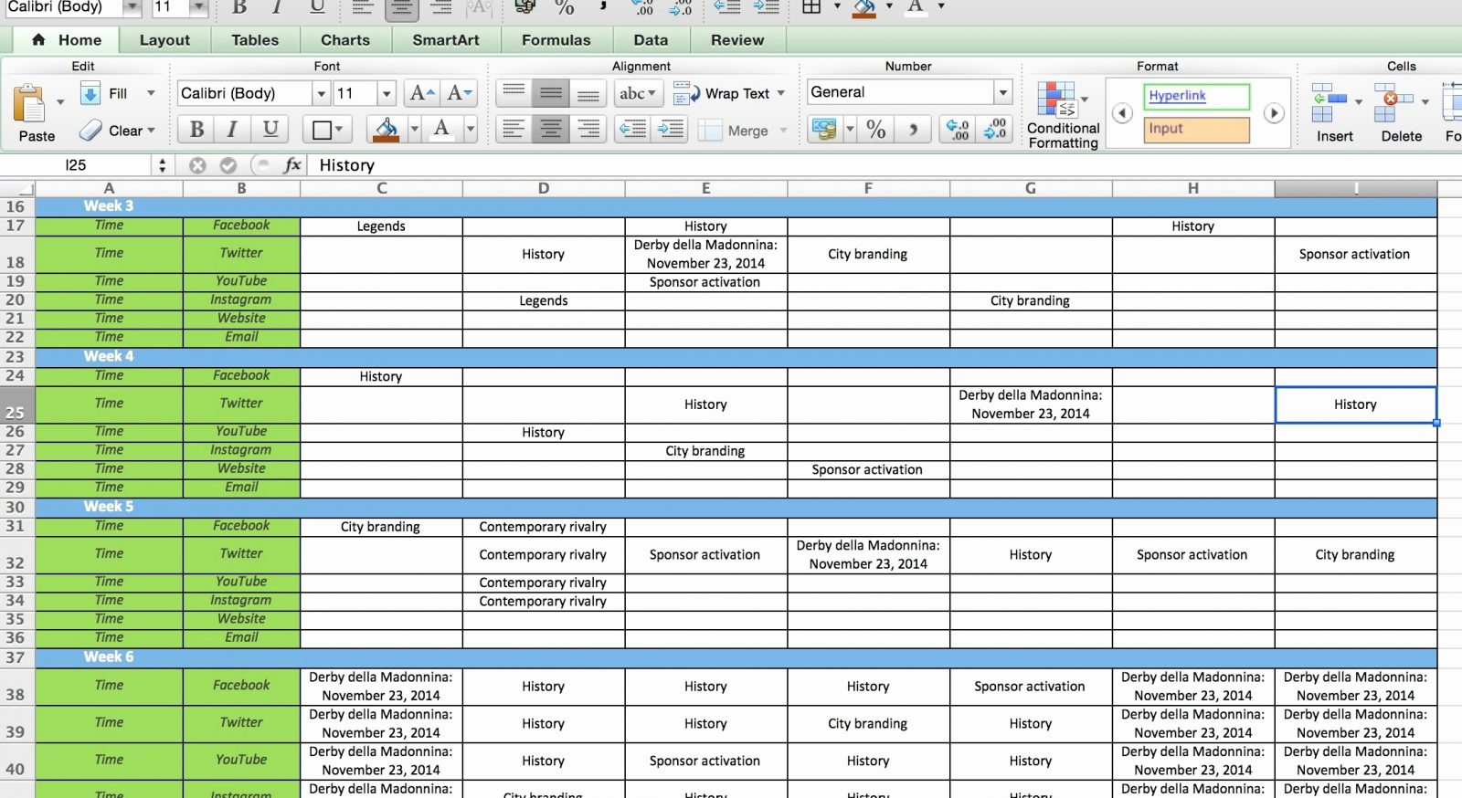Click the Merge cells button

click(742, 131)
